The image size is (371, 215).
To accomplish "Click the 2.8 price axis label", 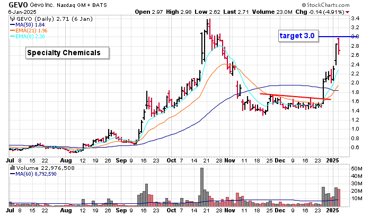I will click(355, 46).
